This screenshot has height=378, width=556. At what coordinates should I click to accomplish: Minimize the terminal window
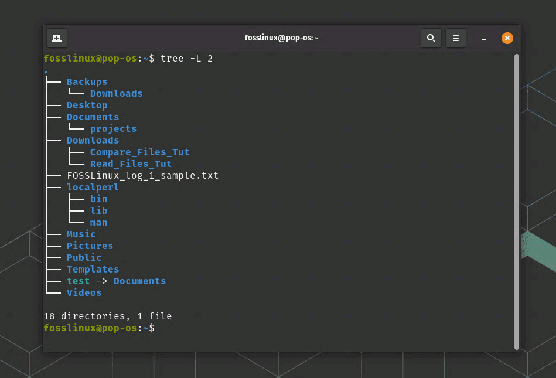pos(483,39)
